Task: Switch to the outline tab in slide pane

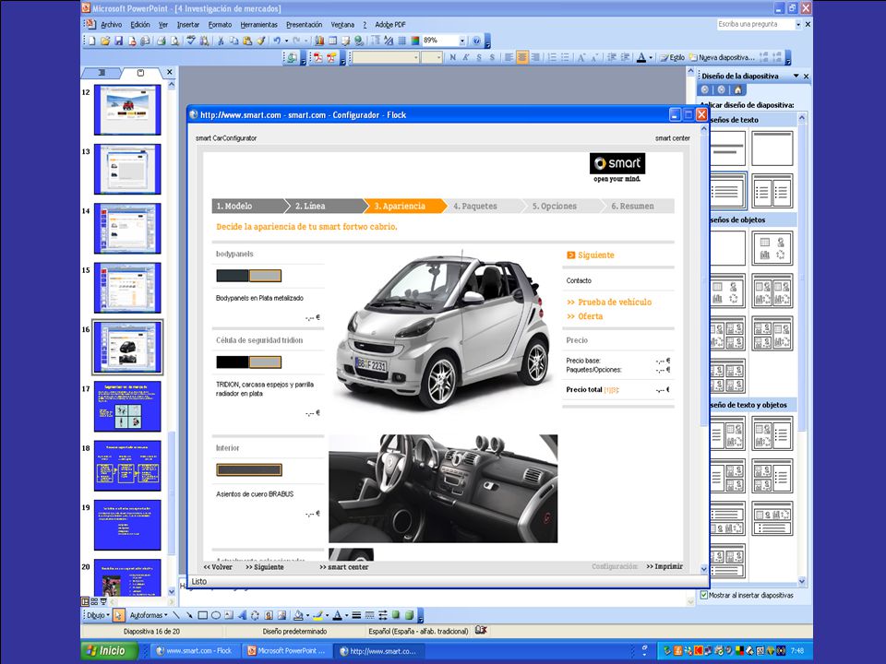Action: click(x=102, y=72)
